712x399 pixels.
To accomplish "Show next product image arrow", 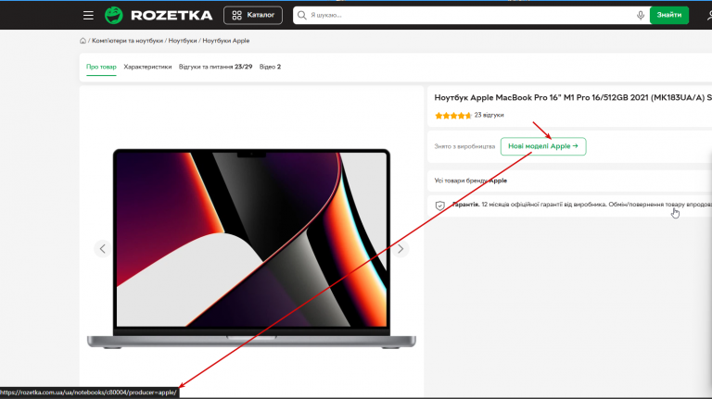I will point(400,248).
